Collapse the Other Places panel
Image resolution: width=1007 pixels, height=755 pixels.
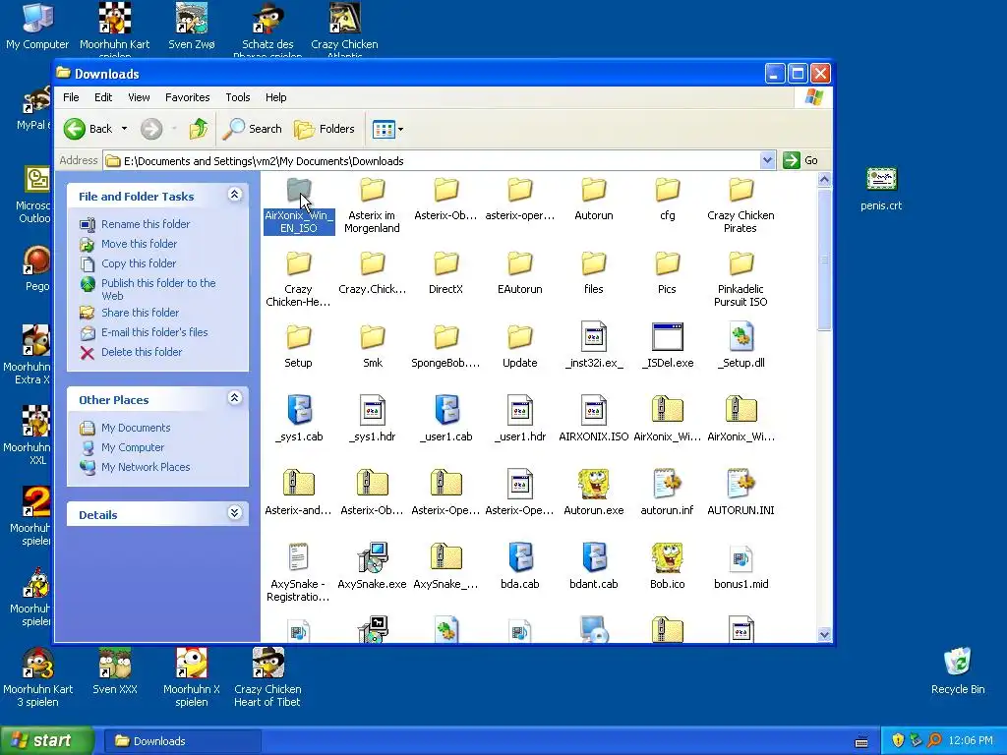coord(234,398)
